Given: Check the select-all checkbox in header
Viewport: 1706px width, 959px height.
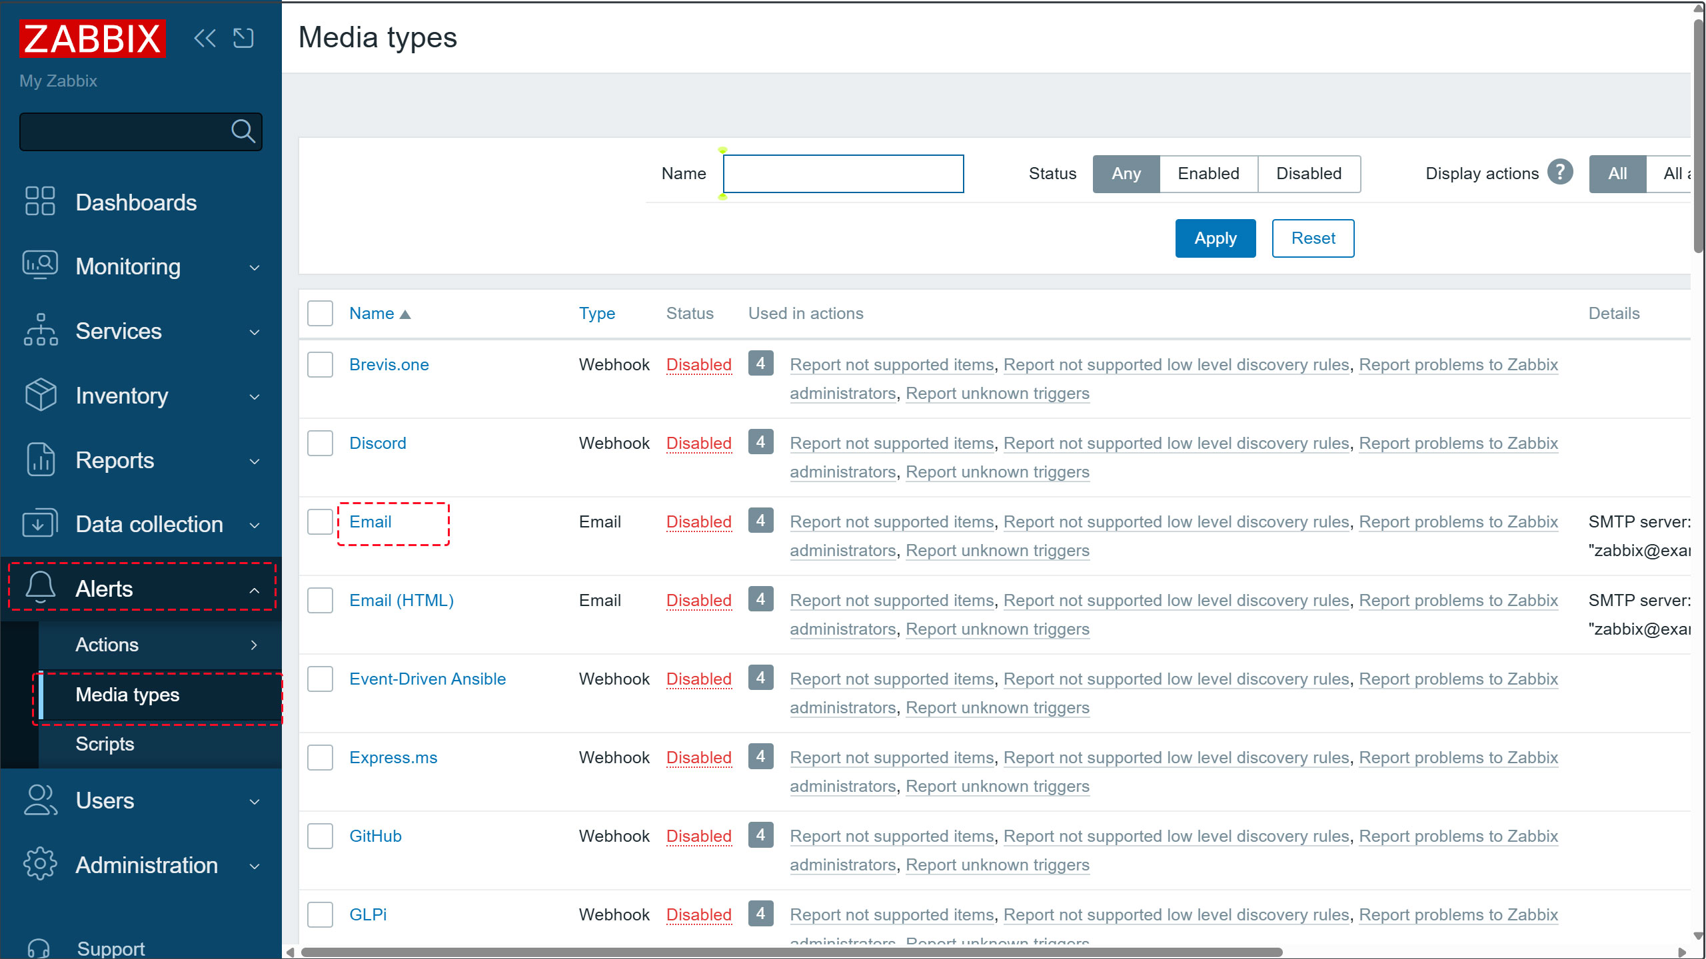Looking at the screenshot, I should (x=320, y=314).
